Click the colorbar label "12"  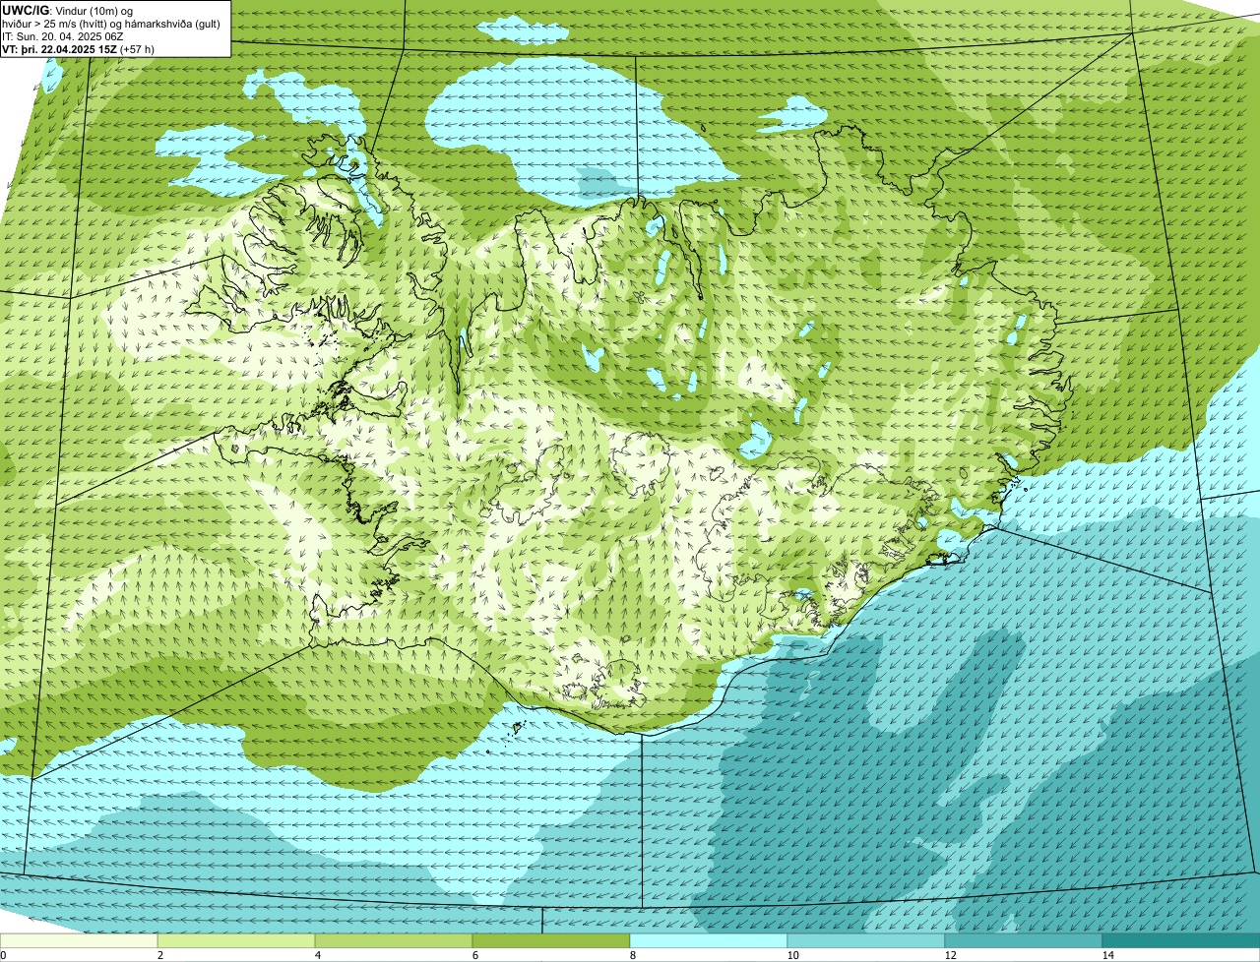click(x=950, y=955)
